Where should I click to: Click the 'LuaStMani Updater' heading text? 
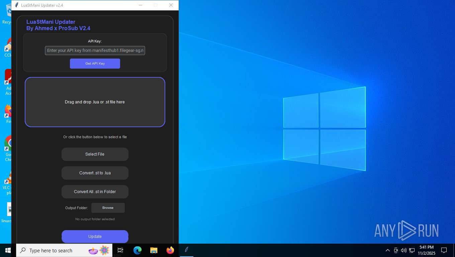click(x=51, y=22)
